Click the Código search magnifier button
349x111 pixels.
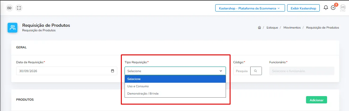coord(256,71)
